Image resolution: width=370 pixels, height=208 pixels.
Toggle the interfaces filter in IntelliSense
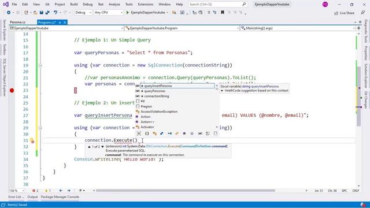(x=169, y=133)
